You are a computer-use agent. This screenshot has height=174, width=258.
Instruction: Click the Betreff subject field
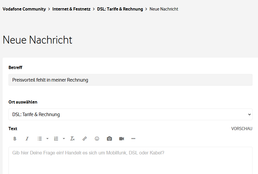130,80
